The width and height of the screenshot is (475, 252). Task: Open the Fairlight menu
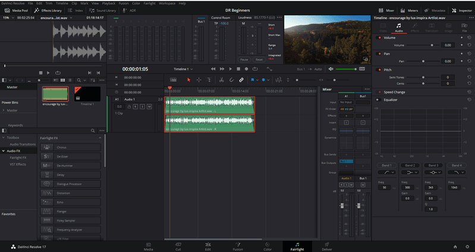pyautogui.click(x=149, y=4)
